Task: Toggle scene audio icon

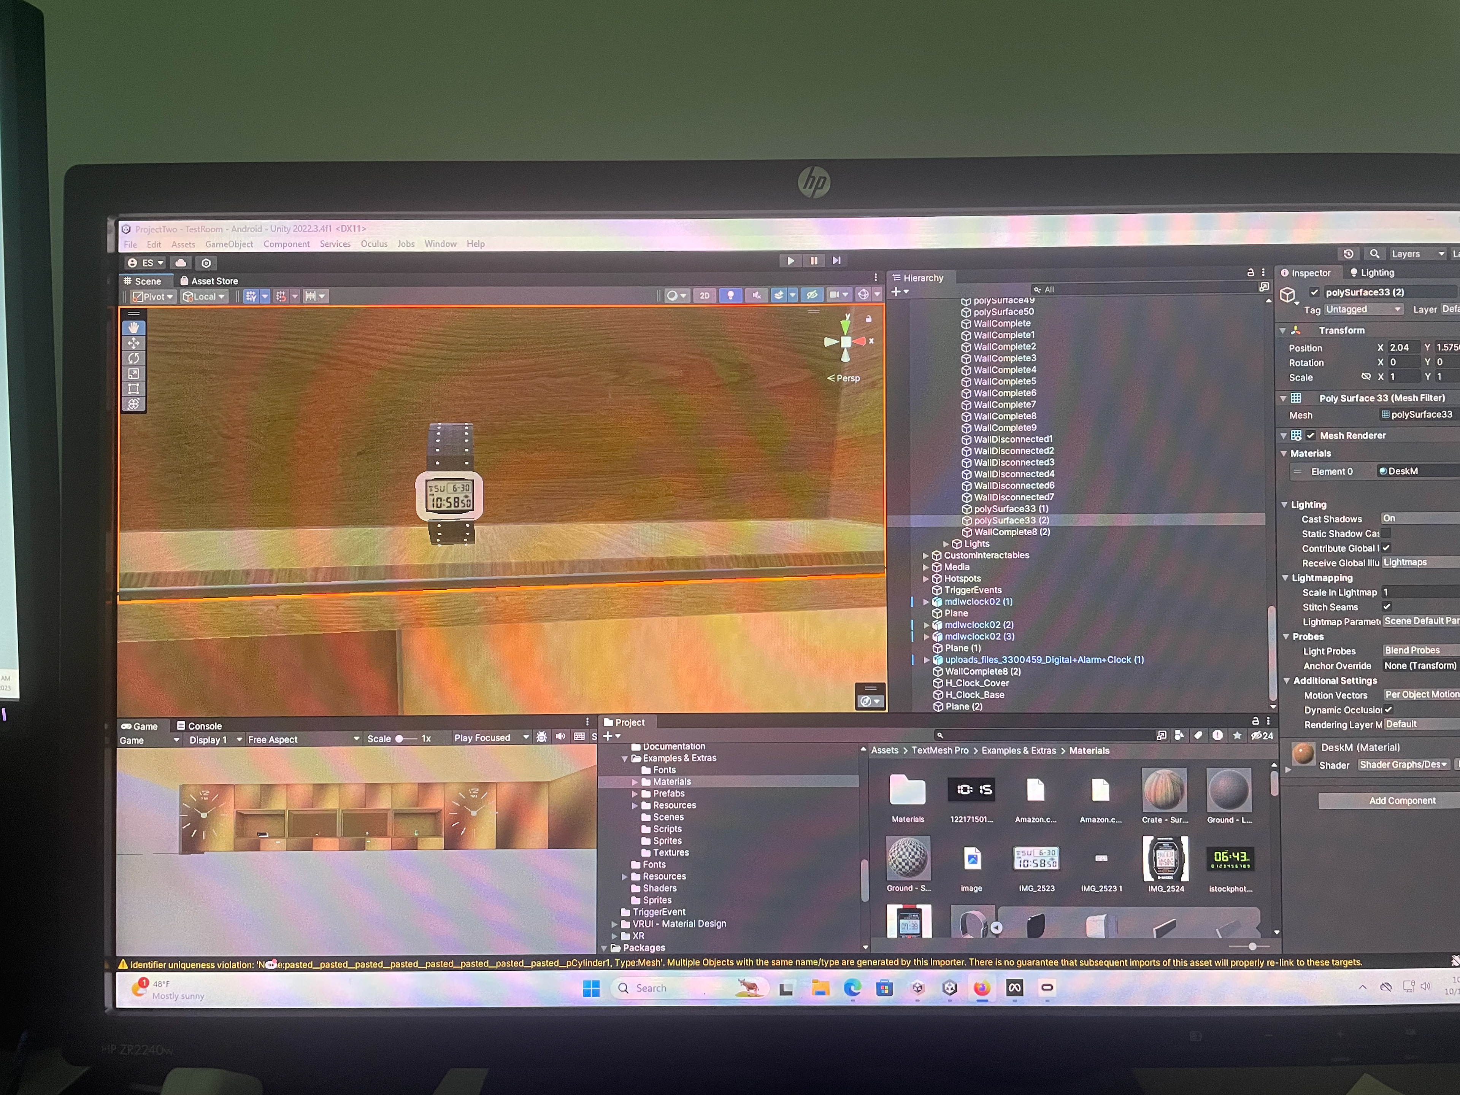Action: [756, 295]
